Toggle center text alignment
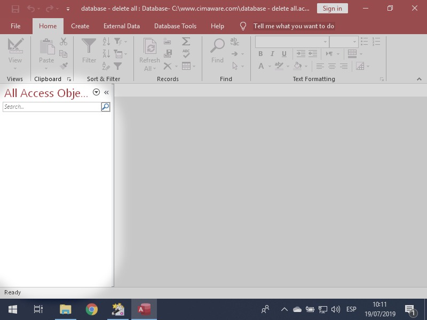427x320 pixels. [333, 66]
